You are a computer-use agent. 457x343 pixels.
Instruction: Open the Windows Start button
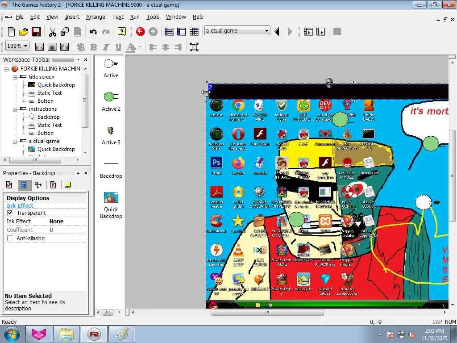[12, 334]
